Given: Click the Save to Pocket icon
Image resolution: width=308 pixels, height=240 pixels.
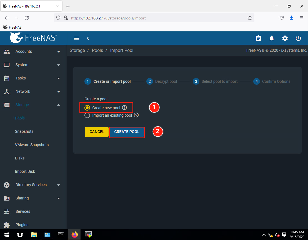Looking at the screenshot, I should tap(282, 18).
